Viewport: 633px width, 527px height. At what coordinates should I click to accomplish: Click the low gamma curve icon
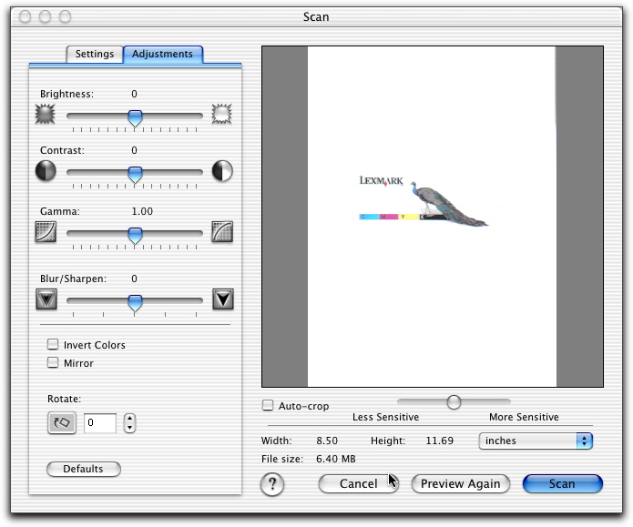(46, 232)
